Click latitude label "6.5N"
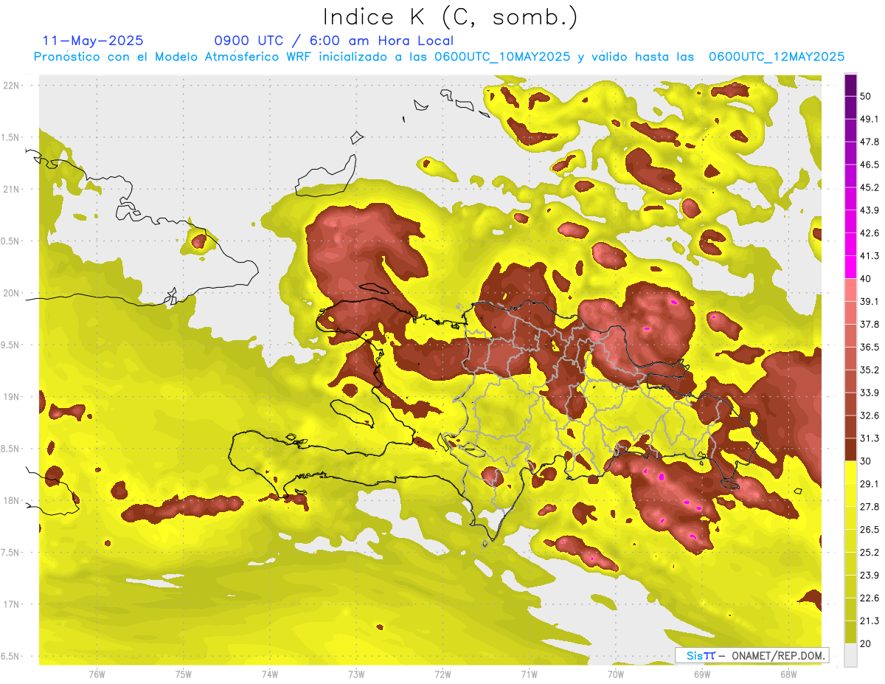885x684 pixels. point(11,657)
